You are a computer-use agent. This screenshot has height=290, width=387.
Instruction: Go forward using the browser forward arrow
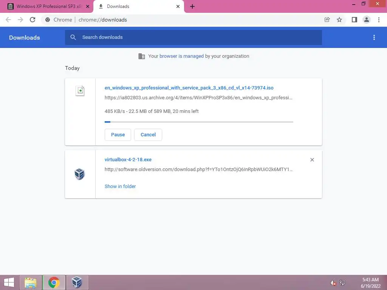[20, 20]
